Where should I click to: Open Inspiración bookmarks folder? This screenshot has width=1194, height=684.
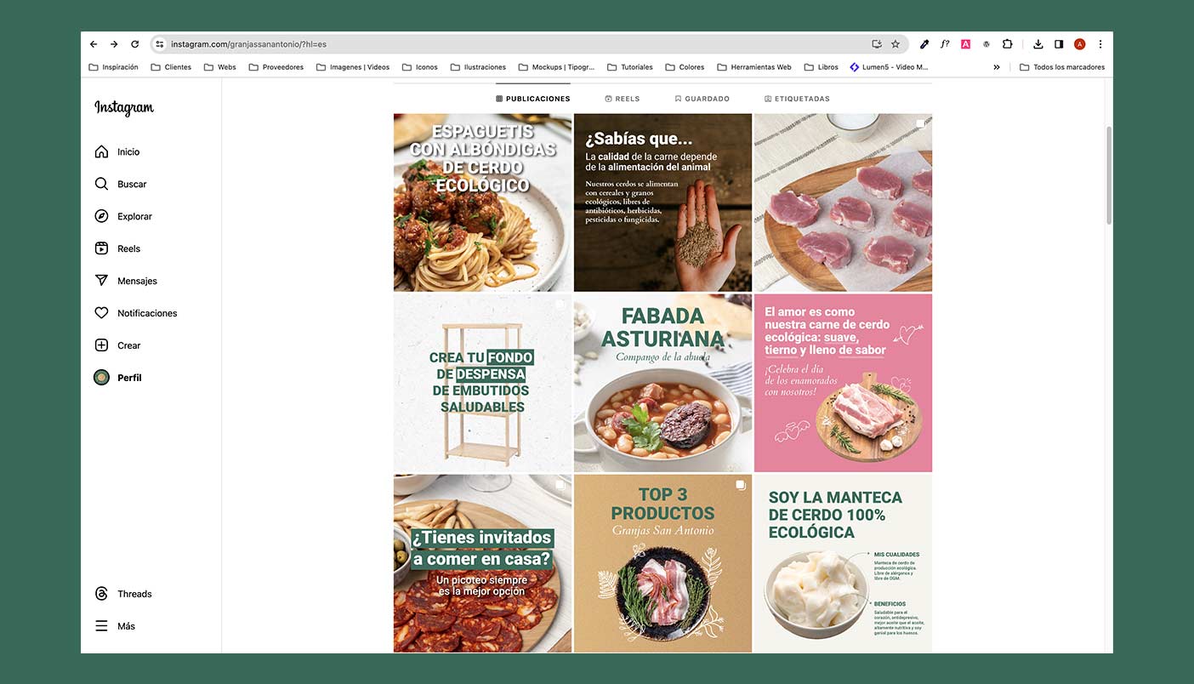tap(114, 67)
